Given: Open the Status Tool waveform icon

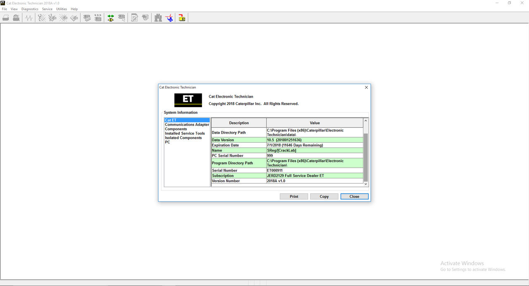Looking at the screenshot, I should tap(29, 18).
